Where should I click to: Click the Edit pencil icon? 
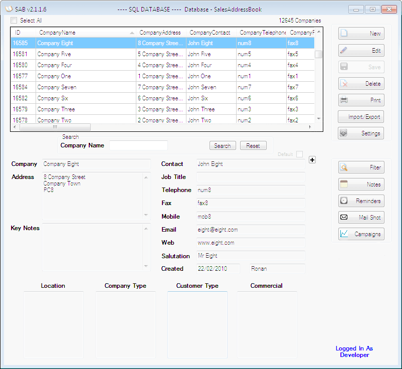click(344, 50)
